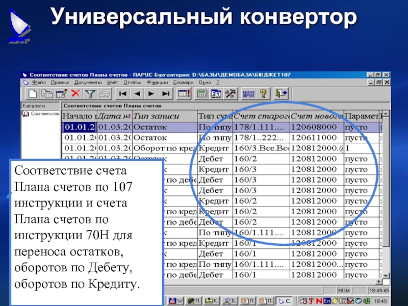Go to next record arrow
This screenshot has height=306, width=408.
(x=151, y=93)
